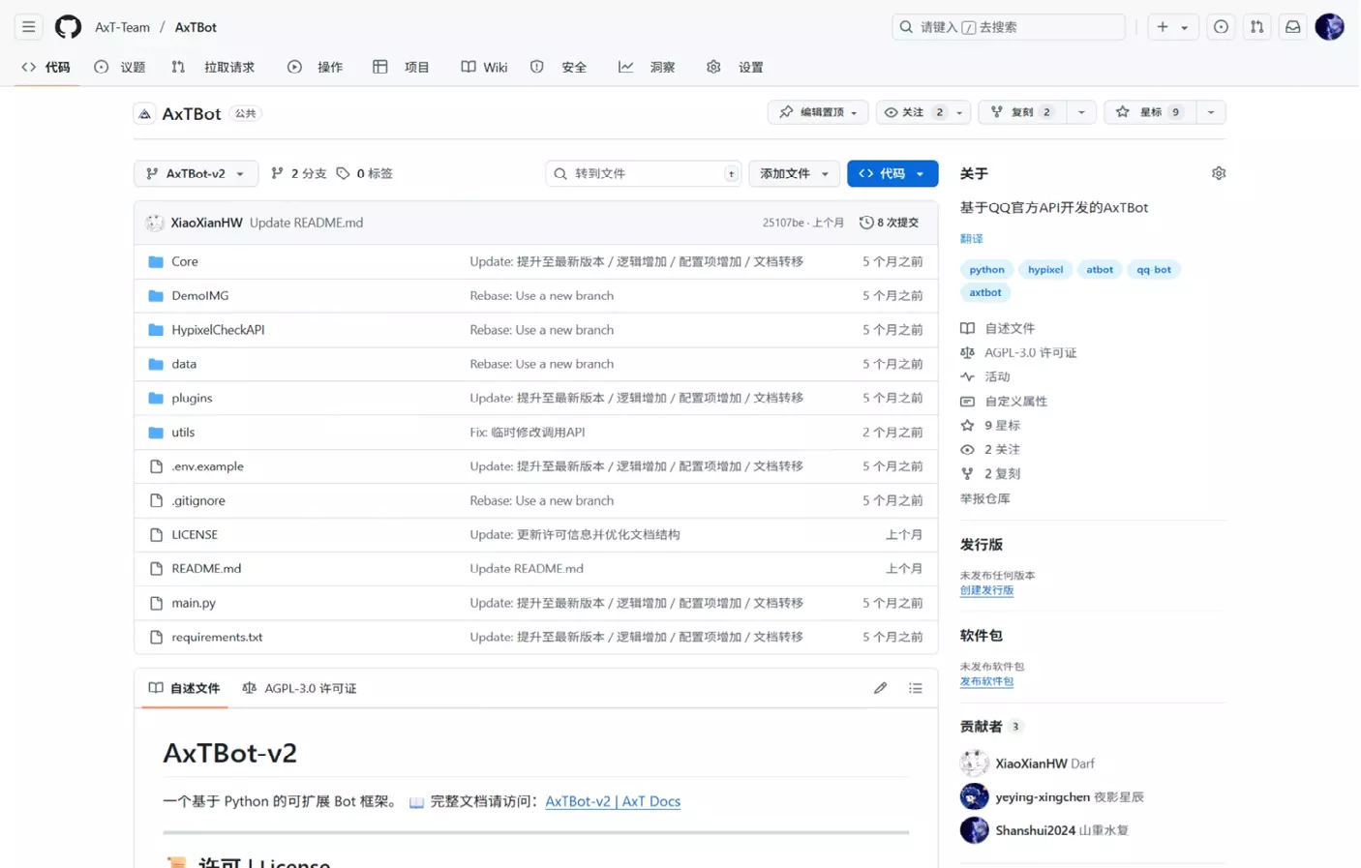Click the GitHub logo icon
This screenshot has width=1361, height=868.
point(68,27)
